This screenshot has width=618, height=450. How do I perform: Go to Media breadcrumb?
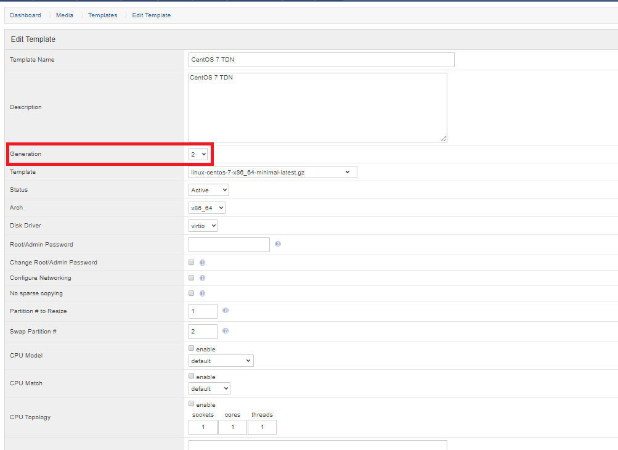point(65,15)
